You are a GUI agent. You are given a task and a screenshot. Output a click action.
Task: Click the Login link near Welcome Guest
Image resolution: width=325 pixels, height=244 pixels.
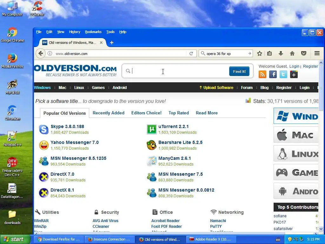294,66
